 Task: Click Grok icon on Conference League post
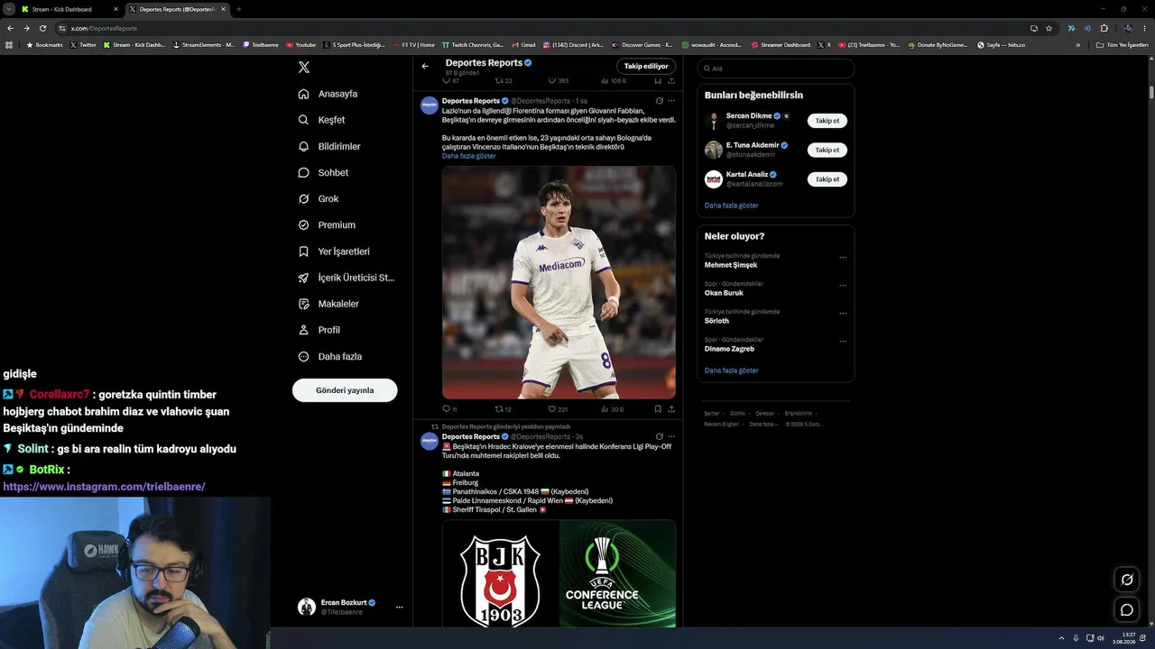tap(660, 436)
